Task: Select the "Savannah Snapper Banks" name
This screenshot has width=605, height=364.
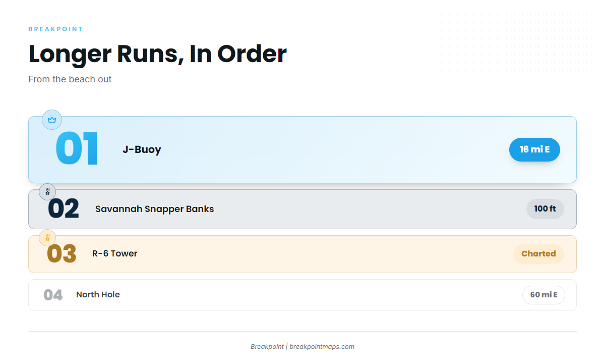Action: tap(155, 209)
